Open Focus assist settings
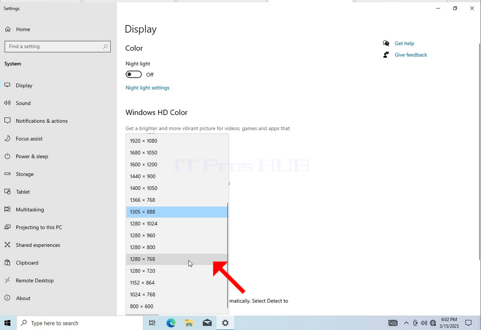The height and width of the screenshot is (330, 481). 29,139
